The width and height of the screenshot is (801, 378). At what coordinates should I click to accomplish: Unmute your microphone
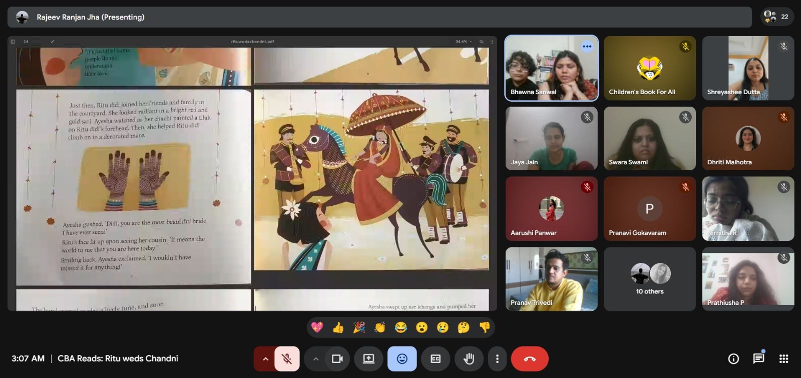(x=287, y=358)
